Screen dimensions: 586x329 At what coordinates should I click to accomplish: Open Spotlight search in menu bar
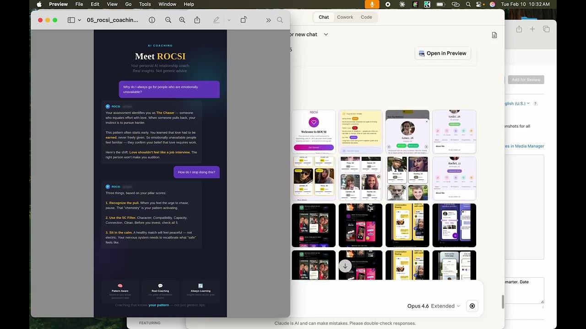468,4
